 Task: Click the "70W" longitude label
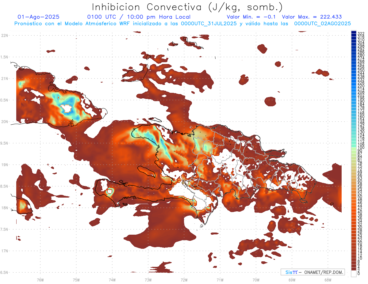(256, 279)
